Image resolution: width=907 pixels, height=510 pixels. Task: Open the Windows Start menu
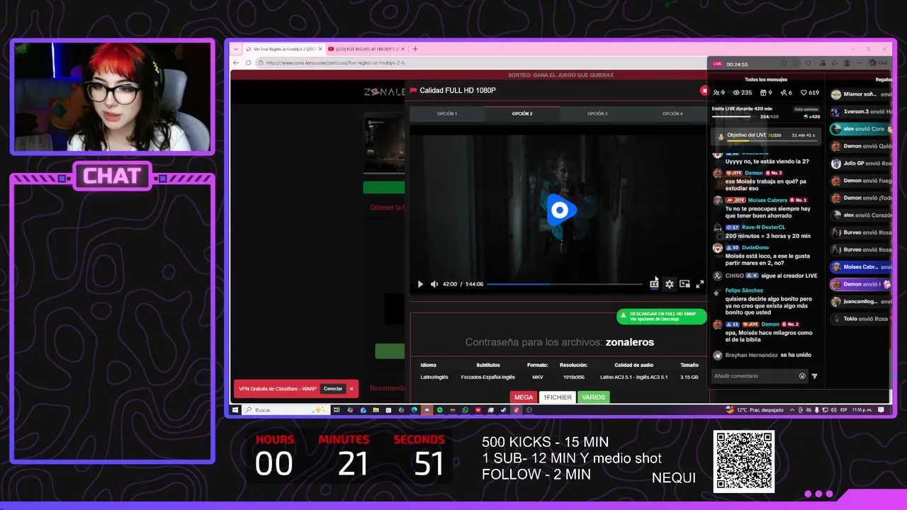(236, 409)
